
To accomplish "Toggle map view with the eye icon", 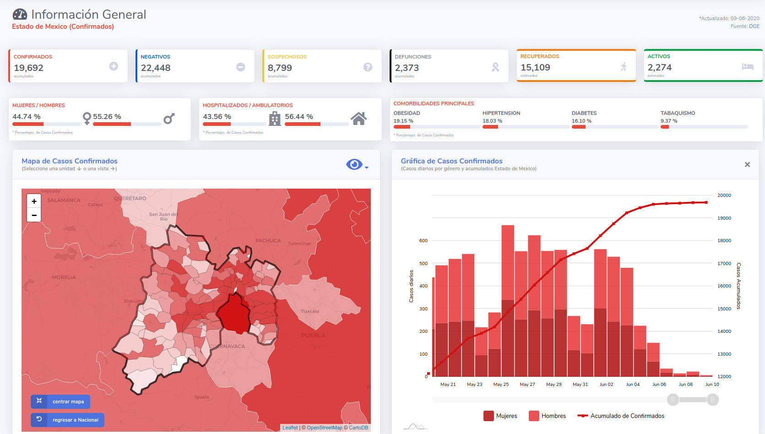I will click(354, 164).
